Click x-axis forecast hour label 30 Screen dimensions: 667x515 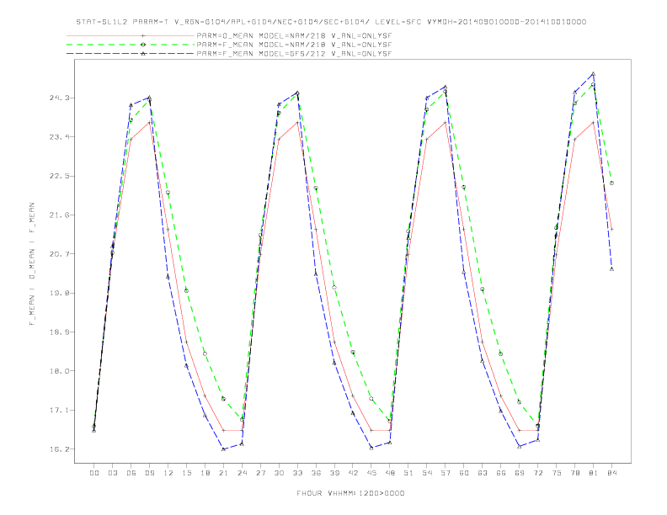(x=279, y=473)
